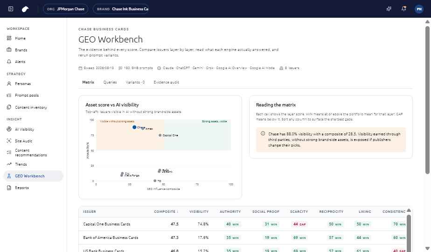Click the GEO Workbench flask icon
Image resolution: width=431 pixels, height=252 pixels.
[9, 176]
